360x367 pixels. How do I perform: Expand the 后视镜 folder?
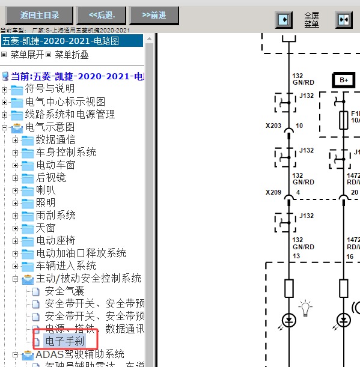pos(15,178)
